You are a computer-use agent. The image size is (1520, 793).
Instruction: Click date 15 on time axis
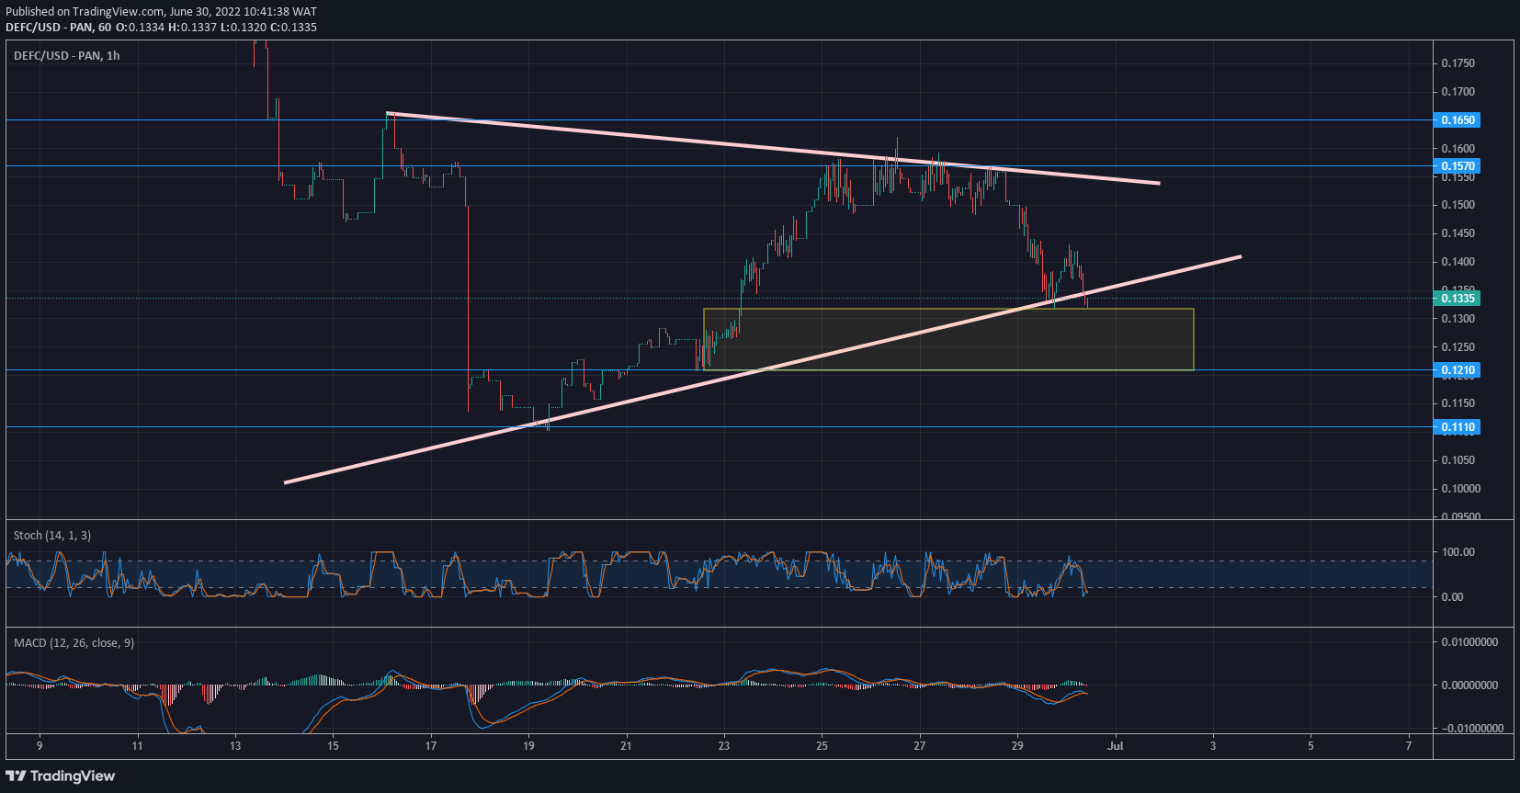click(333, 746)
